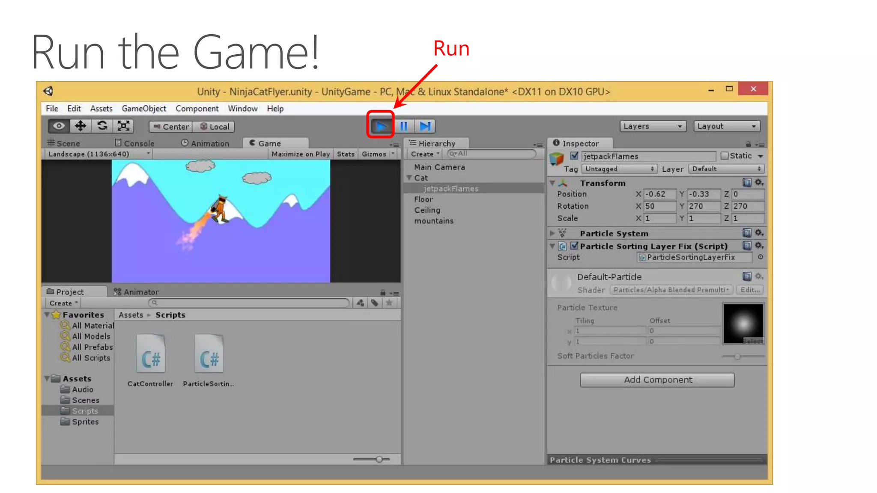Viewport: 877px width, 493px height.
Task: Expand the Particle System component
Action: 552,234
